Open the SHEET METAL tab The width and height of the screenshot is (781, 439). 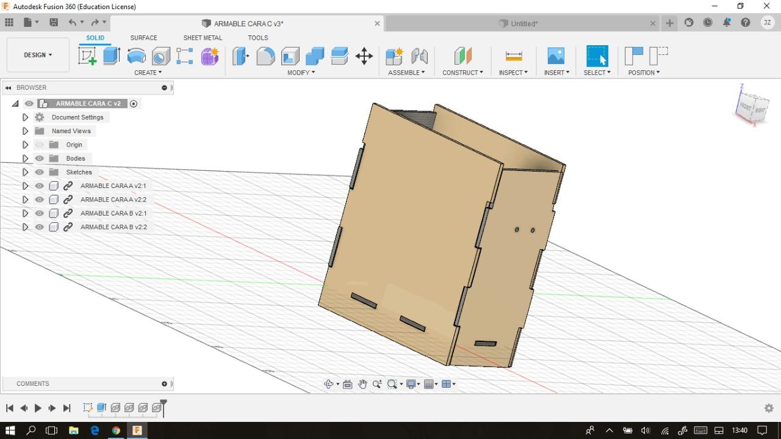(x=203, y=38)
